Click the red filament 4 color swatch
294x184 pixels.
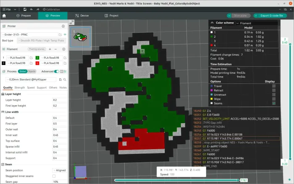pos(37,63)
